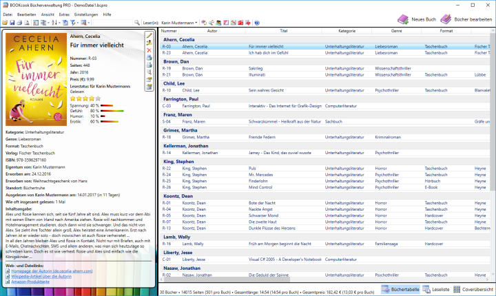Activate the Büchertabelle view
The width and height of the screenshot is (496, 296).
pos(400,290)
